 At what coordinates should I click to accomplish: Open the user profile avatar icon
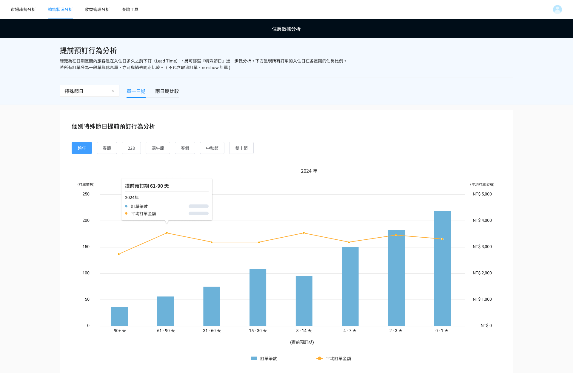tap(557, 10)
